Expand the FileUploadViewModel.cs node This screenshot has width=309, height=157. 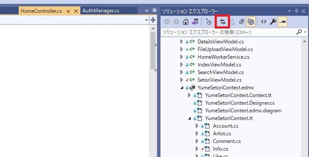point(181,49)
